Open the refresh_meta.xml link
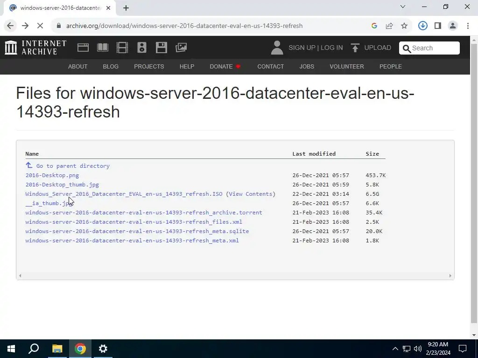The height and width of the screenshot is (358, 478). pos(132,241)
